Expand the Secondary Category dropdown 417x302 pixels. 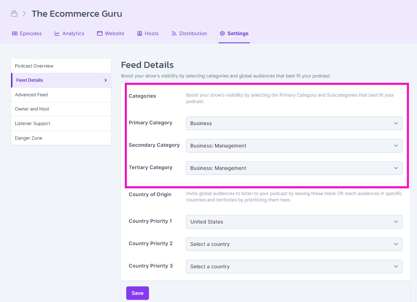coord(294,146)
